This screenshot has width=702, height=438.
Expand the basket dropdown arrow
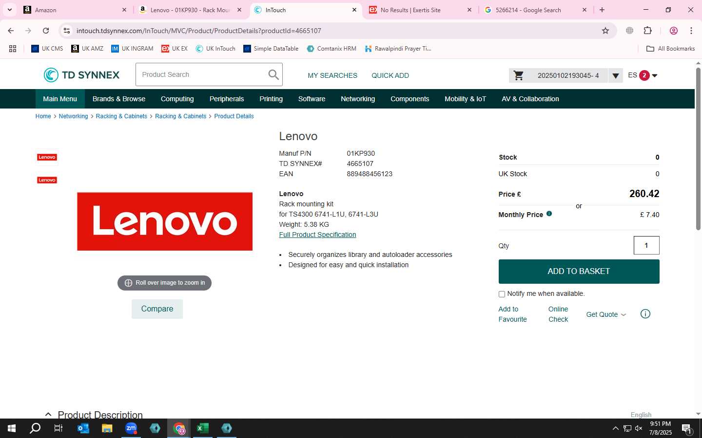coord(616,75)
